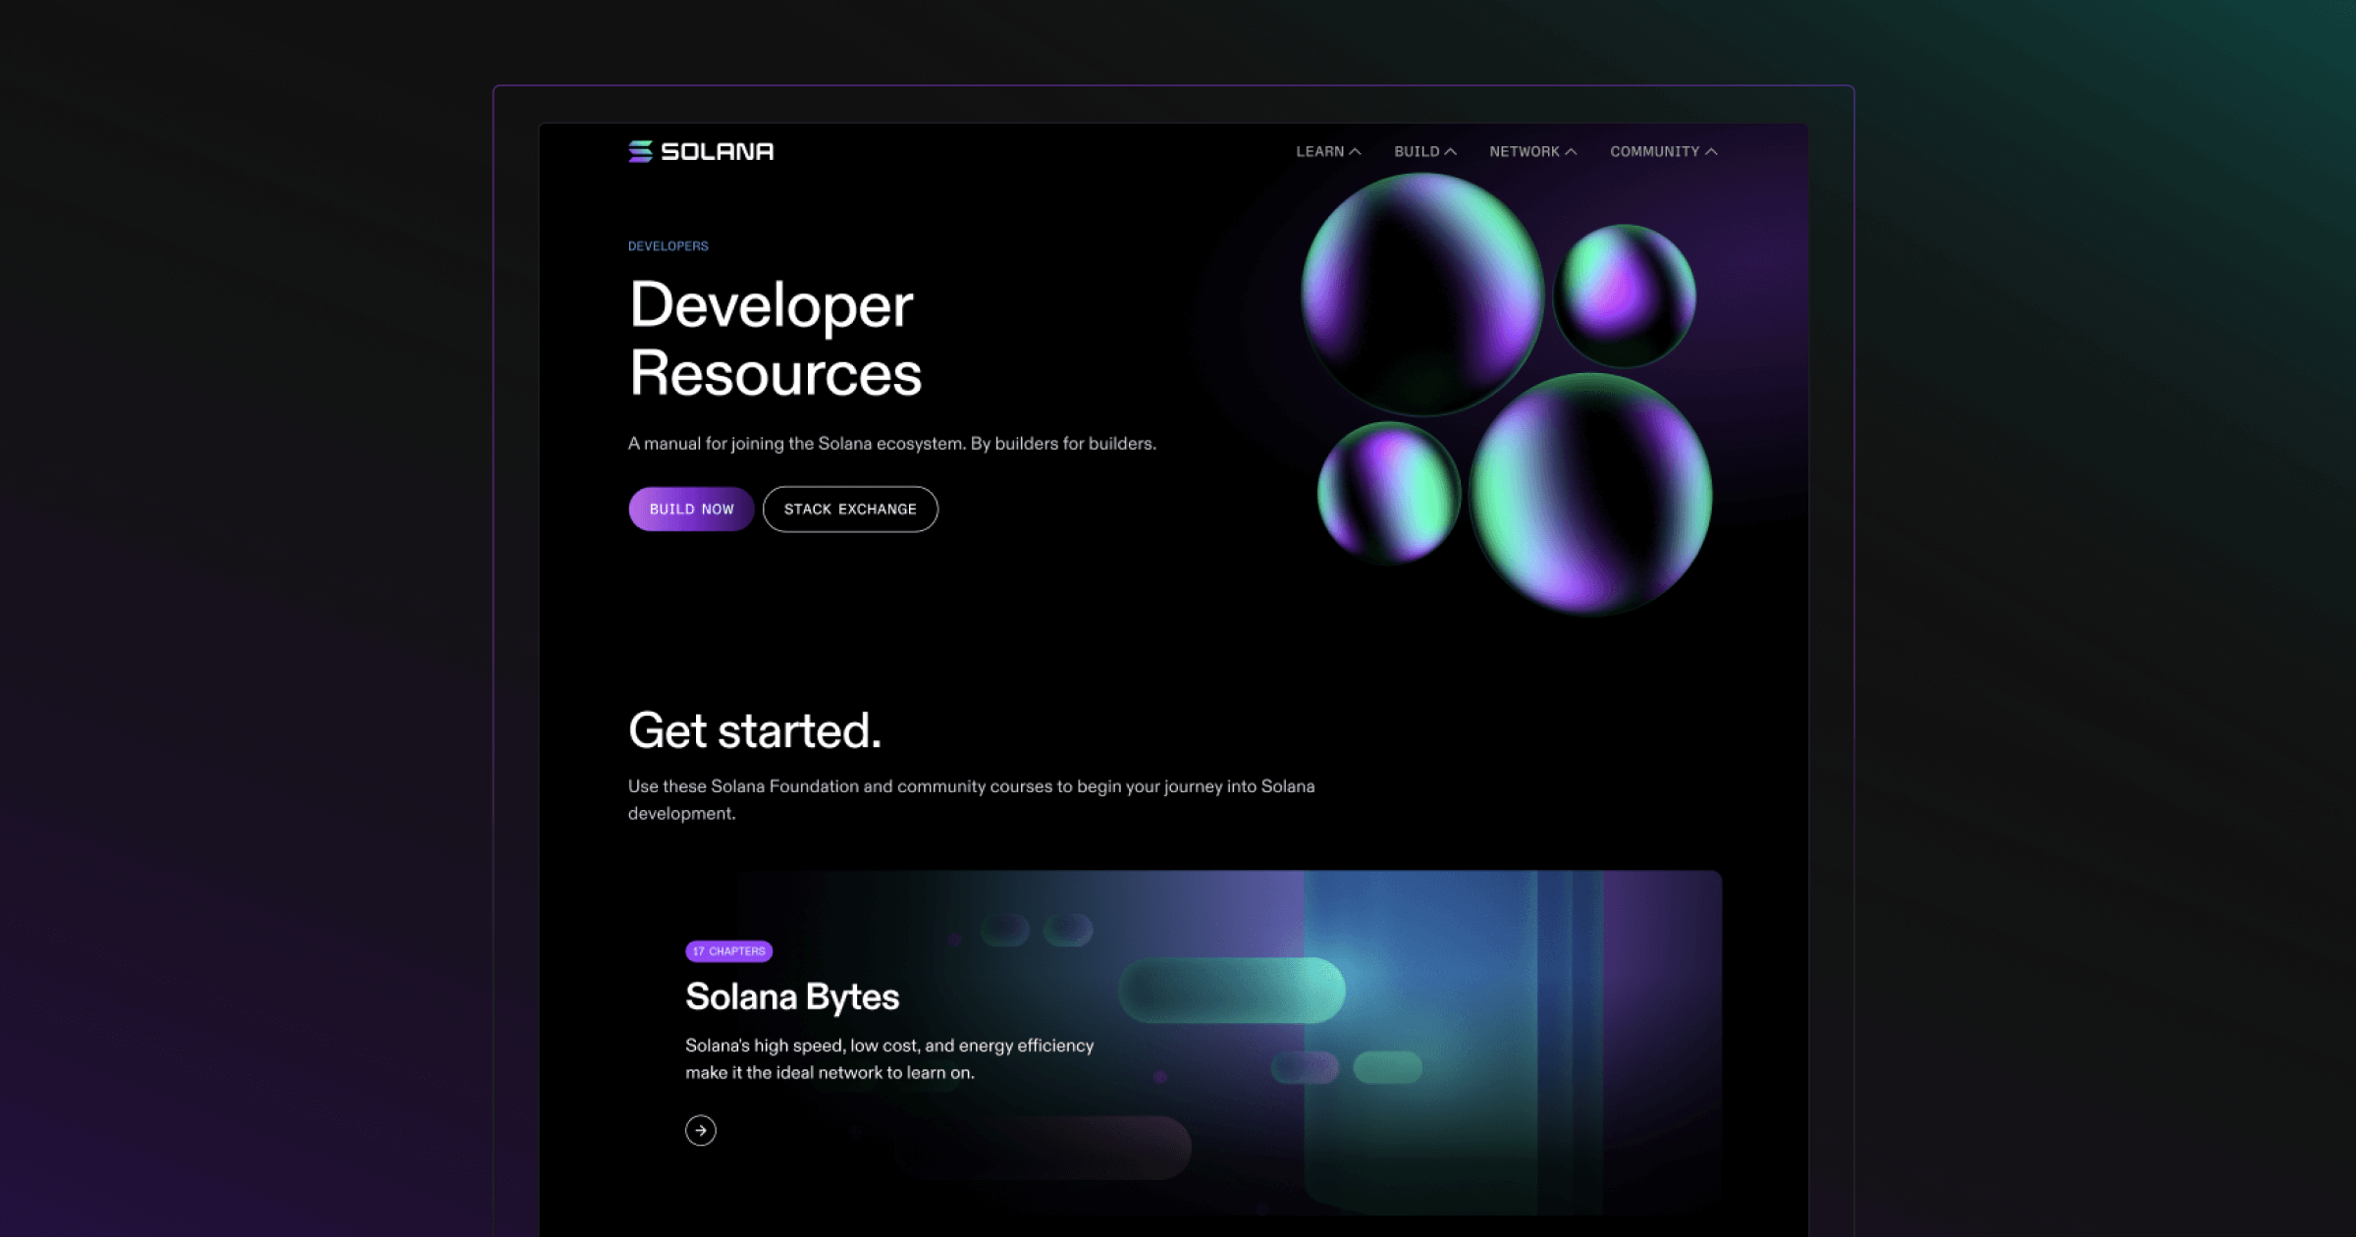
Task: Expand the chevron beside Network
Action: [x=1571, y=151]
